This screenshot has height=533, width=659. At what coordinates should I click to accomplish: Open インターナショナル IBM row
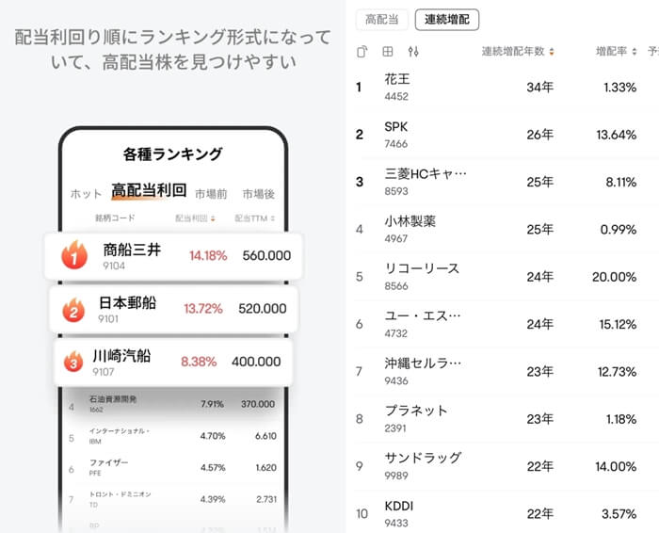[x=172, y=436]
